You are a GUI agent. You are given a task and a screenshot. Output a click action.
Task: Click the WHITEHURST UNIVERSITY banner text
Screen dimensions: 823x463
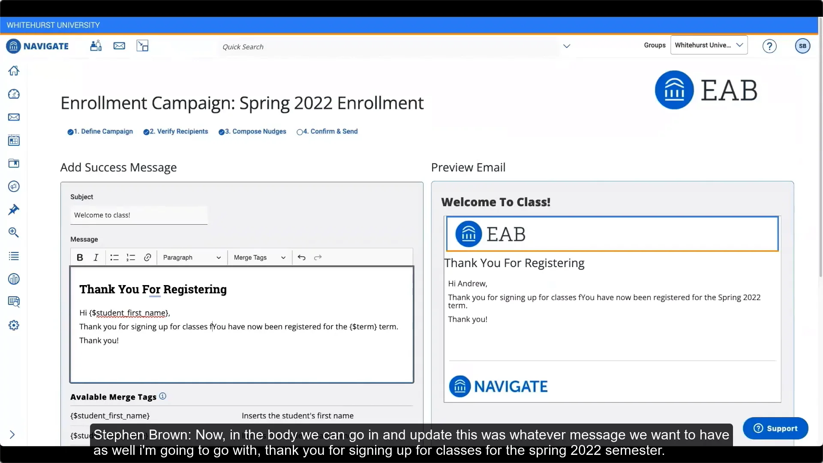(53, 25)
